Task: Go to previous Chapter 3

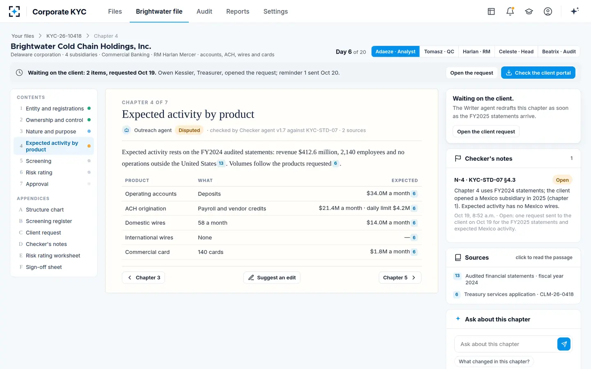Action: 144,278
